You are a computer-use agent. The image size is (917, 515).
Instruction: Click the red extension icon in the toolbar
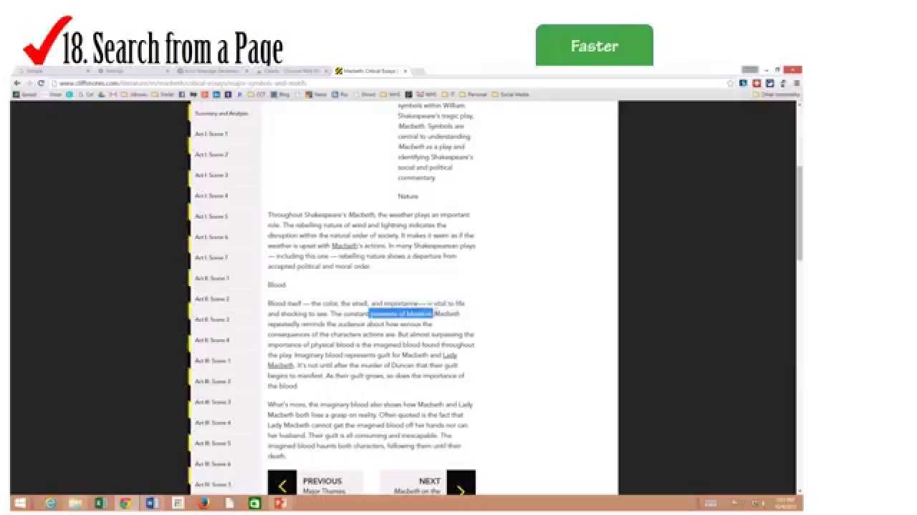(757, 83)
